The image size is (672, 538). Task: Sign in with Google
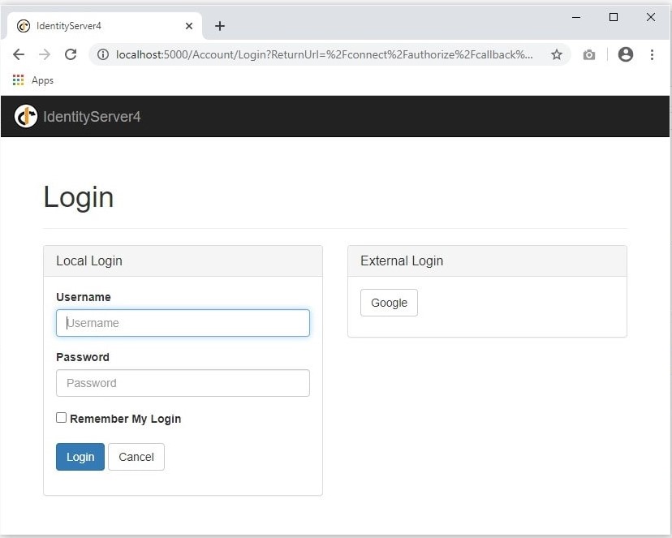389,302
